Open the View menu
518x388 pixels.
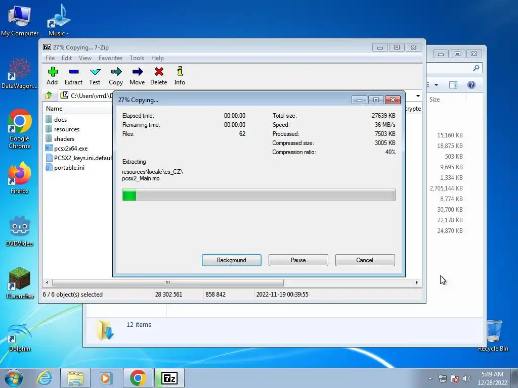coord(85,58)
